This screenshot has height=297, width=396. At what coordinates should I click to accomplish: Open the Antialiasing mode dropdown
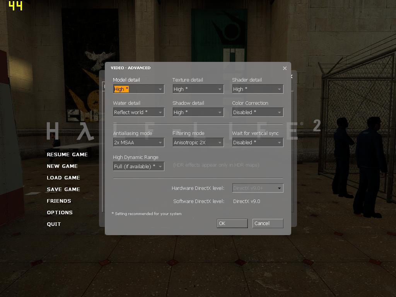(x=139, y=142)
